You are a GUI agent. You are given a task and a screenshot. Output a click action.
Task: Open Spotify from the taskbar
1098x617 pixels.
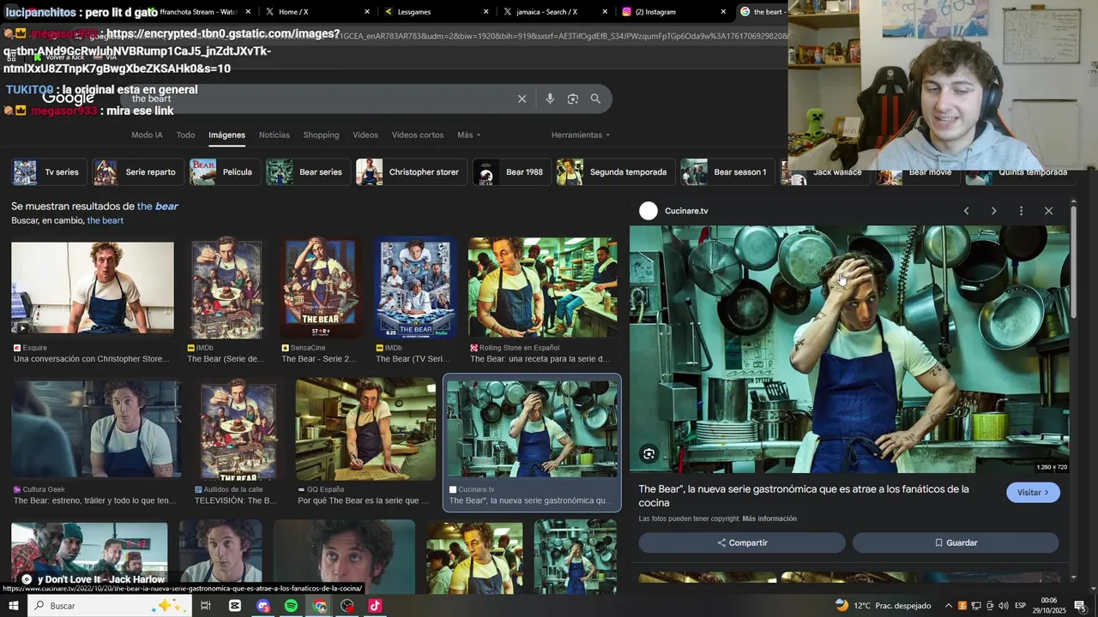click(x=292, y=606)
